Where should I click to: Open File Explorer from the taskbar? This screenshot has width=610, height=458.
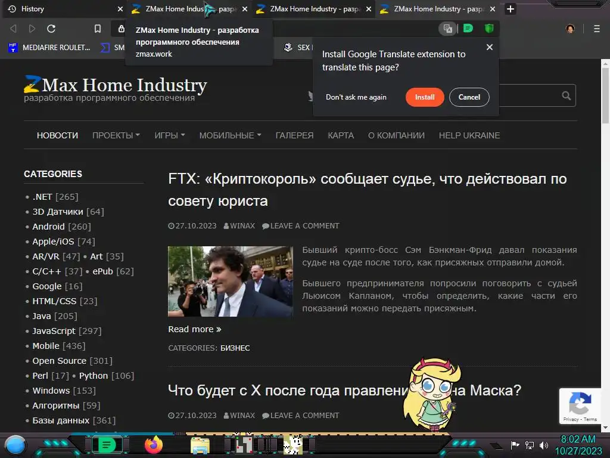point(200,445)
